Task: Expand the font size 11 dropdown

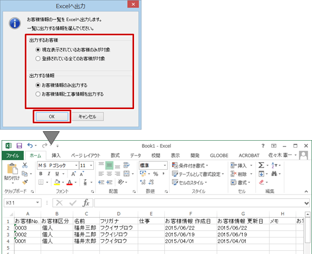Action: point(91,165)
